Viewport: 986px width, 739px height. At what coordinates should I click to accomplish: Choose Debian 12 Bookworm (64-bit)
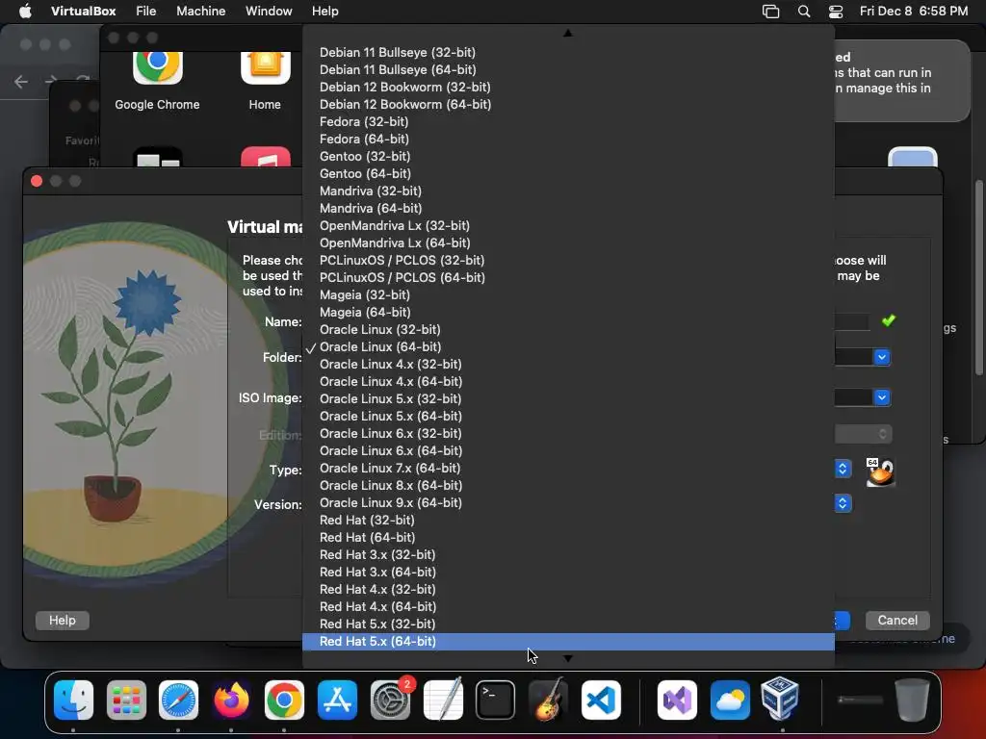pyautogui.click(x=568, y=104)
